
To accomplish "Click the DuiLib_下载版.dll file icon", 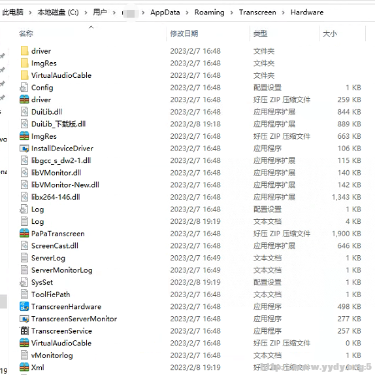I will 24,124.
